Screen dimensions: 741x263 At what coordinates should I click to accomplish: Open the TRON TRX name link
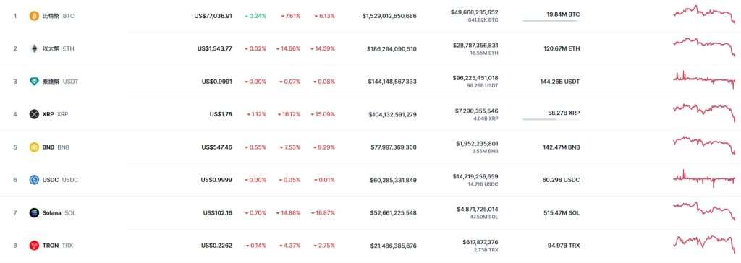click(x=58, y=246)
